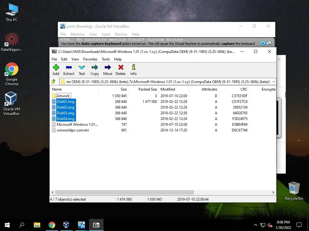Switch to the running VM taskbar icon
Image resolution: width=309 pixels, height=231 pixels.
pyautogui.click(x=81, y=225)
